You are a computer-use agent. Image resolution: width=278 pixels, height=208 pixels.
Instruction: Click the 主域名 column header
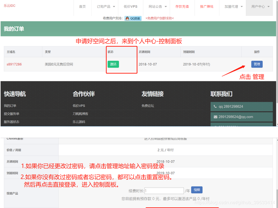click(11, 52)
